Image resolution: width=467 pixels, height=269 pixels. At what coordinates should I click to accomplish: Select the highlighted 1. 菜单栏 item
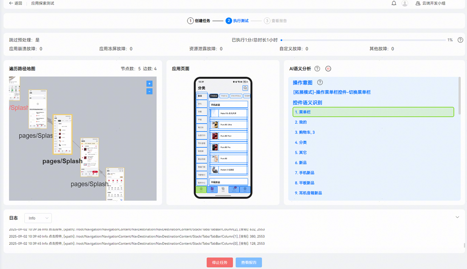click(373, 112)
